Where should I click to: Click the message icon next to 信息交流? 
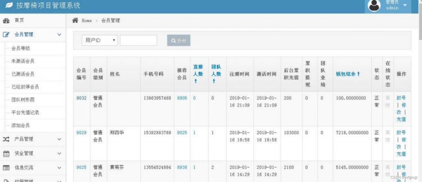pyautogui.click(x=7, y=168)
